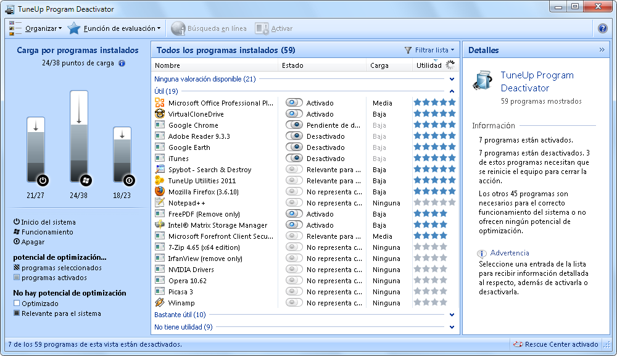617x356 pixels.
Task: Click the VirtualCloneDrive program icon
Action: point(160,114)
